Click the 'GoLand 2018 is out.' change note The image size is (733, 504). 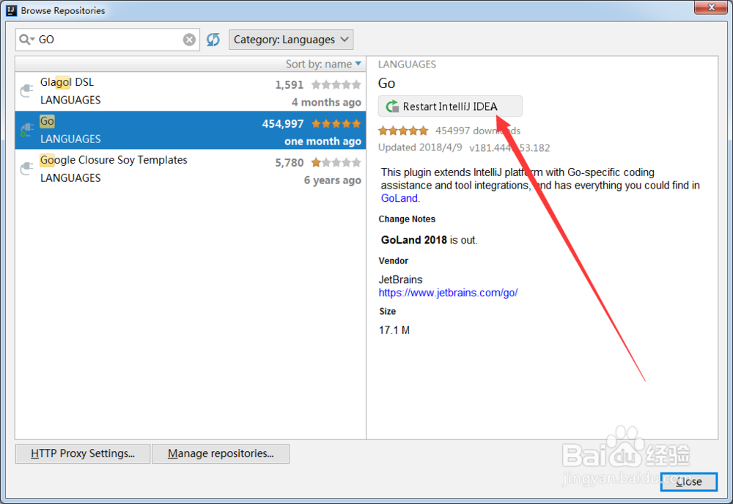(x=429, y=240)
